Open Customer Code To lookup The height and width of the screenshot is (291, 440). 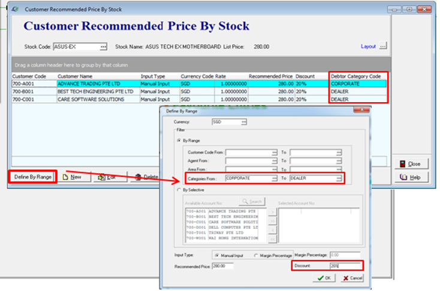tap(339, 152)
